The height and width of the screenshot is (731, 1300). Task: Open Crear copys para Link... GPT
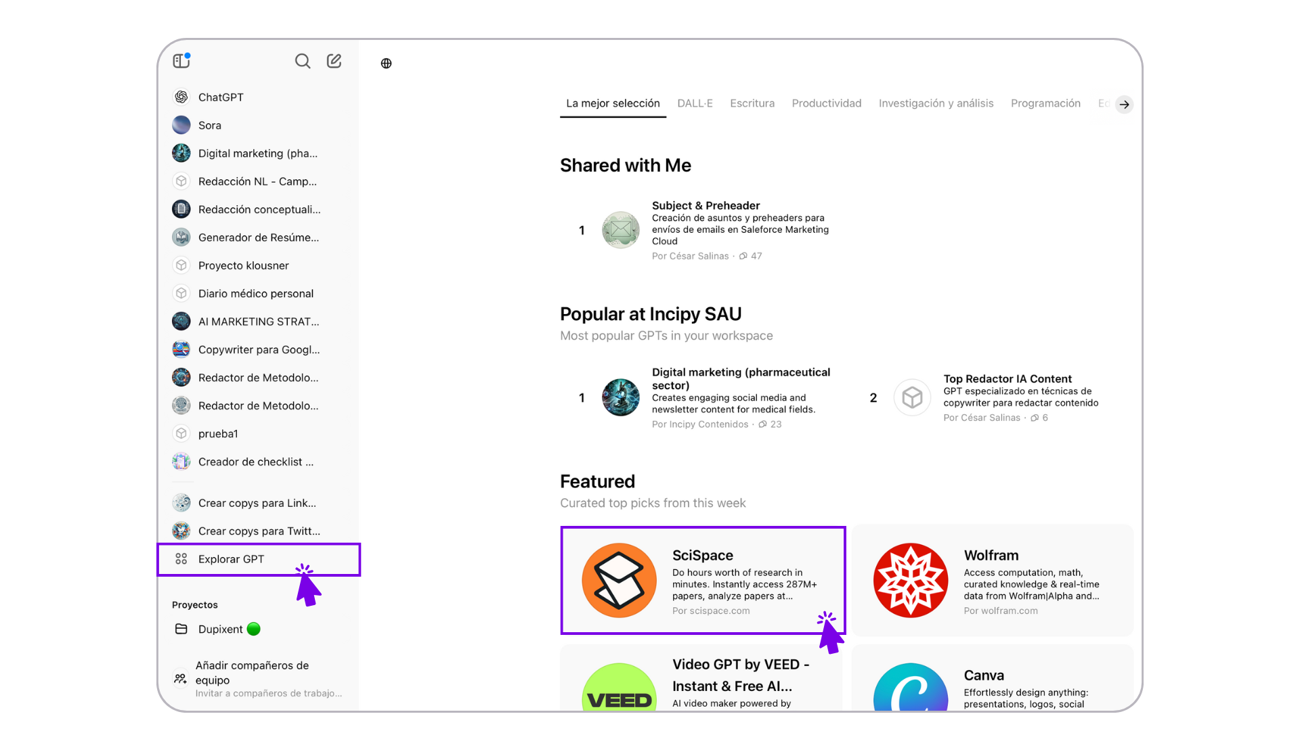[x=258, y=503]
